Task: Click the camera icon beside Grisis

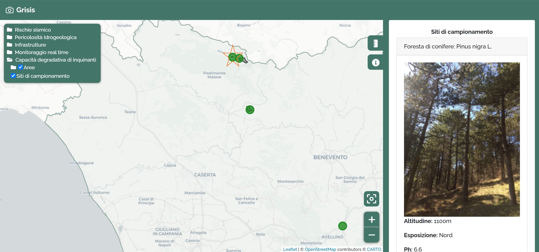Action: [10, 10]
